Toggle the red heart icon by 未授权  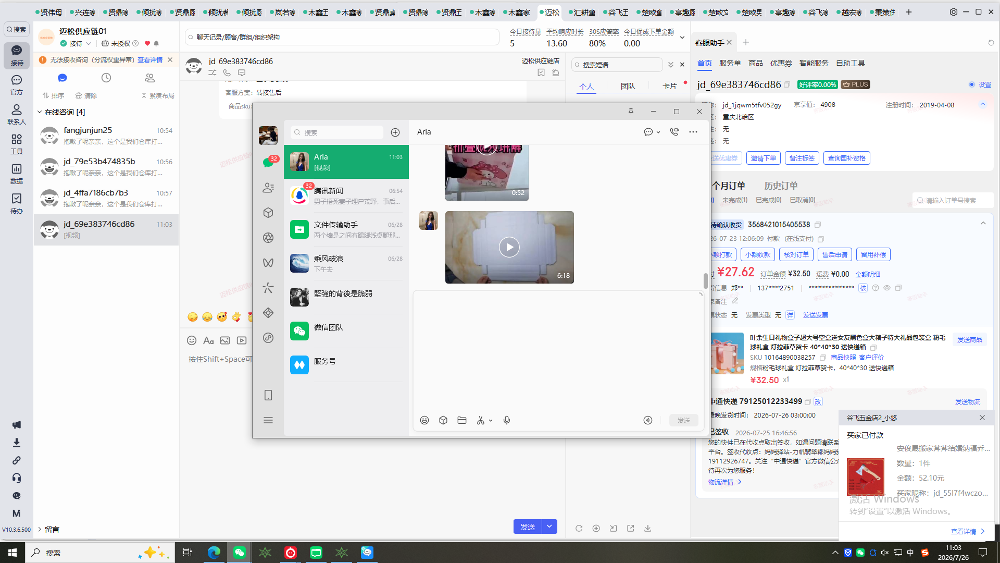[x=147, y=43]
